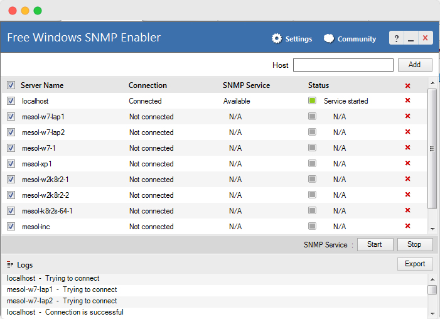Screen dimensions: 440x319
Task: Click the question mark help icon
Action: click(396, 38)
